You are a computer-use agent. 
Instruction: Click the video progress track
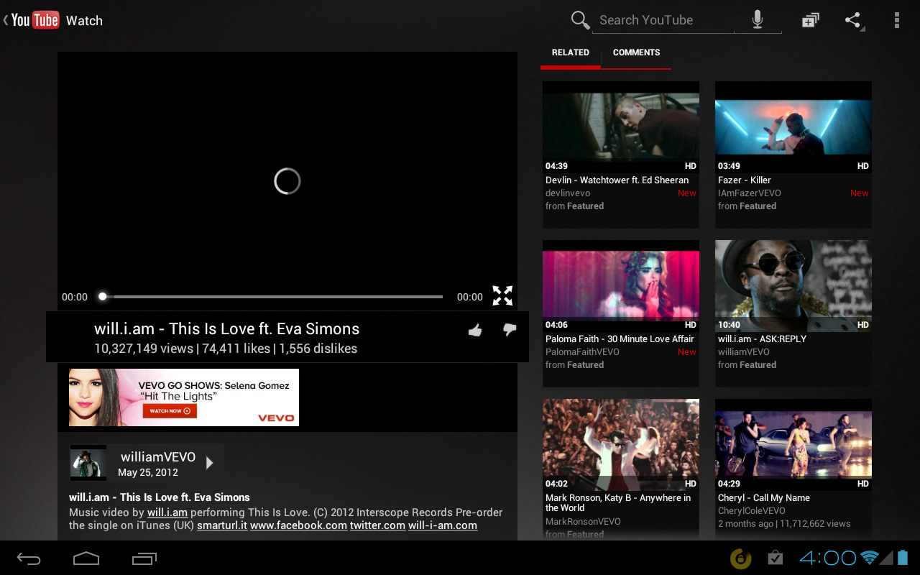[x=273, y=296]
